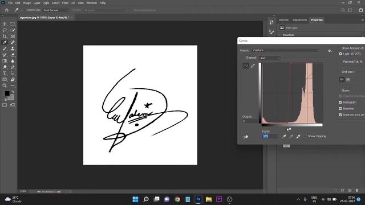This screenshot has width=365, height=205.
Task: Select the Blur tool
Action: click(x=13, y=61)
